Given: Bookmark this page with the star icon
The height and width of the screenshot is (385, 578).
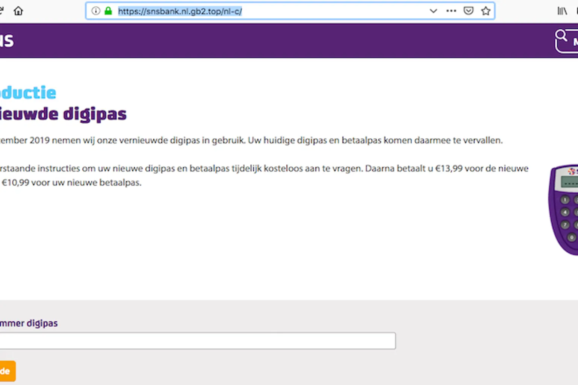Looking at the screenshot, I should point(485,11).
